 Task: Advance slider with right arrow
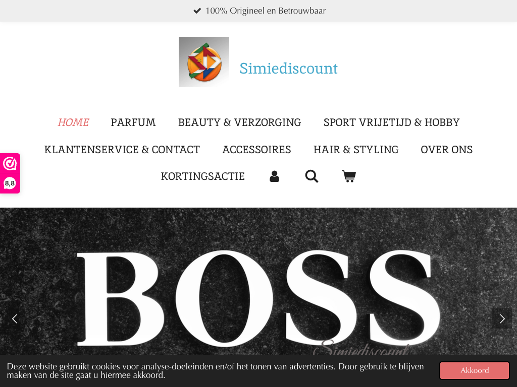pyautogui.click(x=502, y=318)
